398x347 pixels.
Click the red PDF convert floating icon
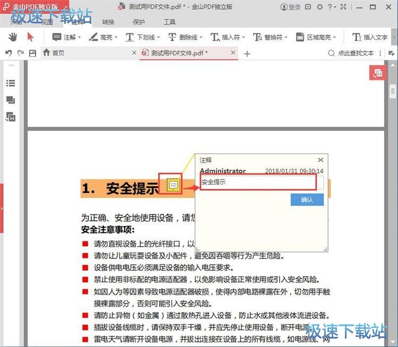377,74
